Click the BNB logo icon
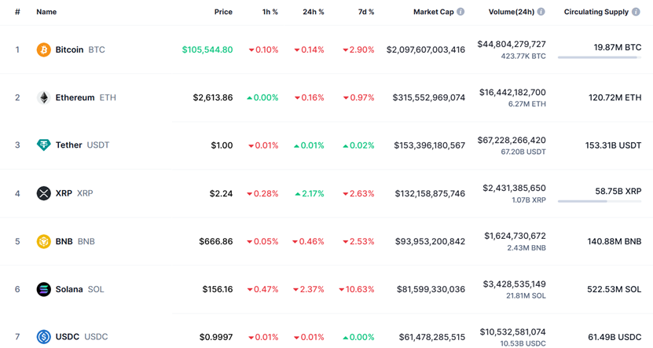This screenshot has width=653, height=348. tap(44, 241)
